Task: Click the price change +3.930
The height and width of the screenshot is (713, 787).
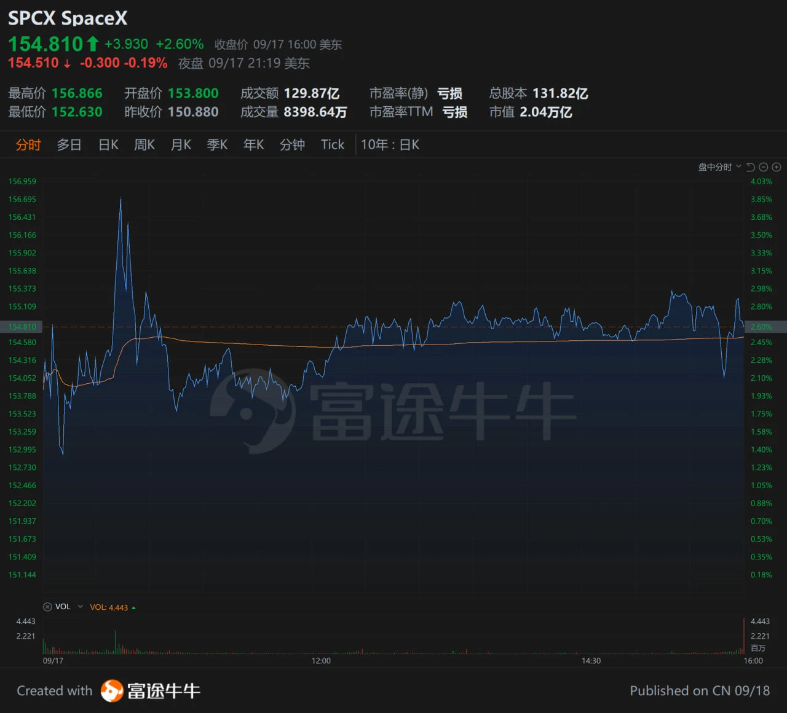Action: tap(126, 44)
